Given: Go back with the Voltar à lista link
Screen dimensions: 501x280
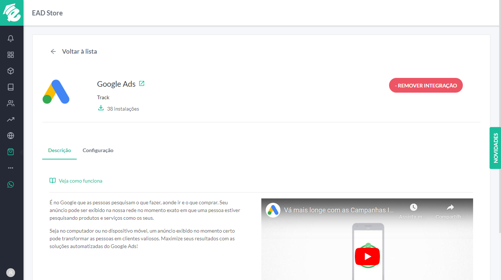Looking at the screenshot, I should coord(79,51).
